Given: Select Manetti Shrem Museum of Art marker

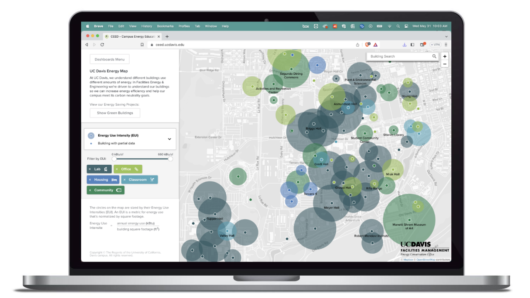Looking at the screenshot, I should [409, 220].
